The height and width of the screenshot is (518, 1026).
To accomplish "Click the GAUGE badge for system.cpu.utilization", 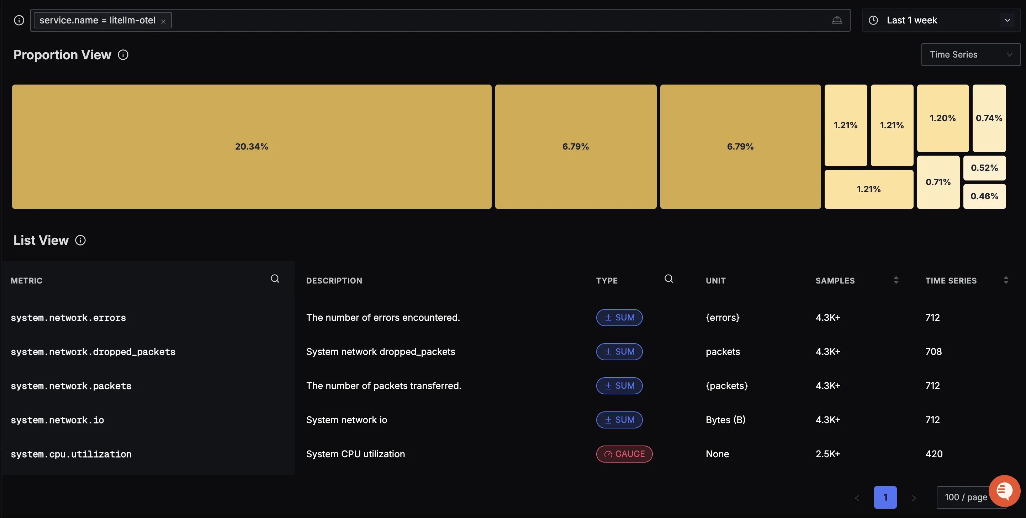I will (x=624, y=454).
